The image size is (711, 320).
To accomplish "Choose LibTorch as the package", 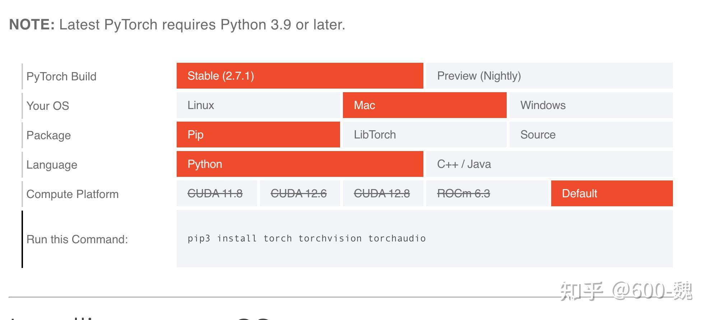I will coord(424,135).
